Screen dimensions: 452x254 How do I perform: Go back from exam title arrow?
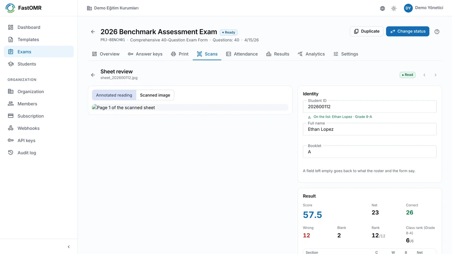click(93, 32)
